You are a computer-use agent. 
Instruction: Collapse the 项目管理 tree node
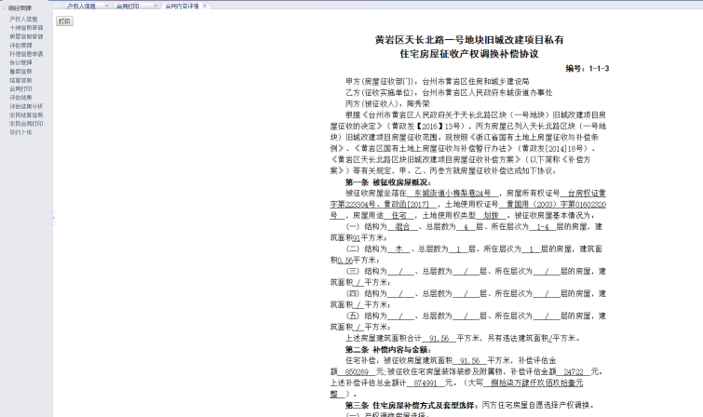click(x=5, y=8)
